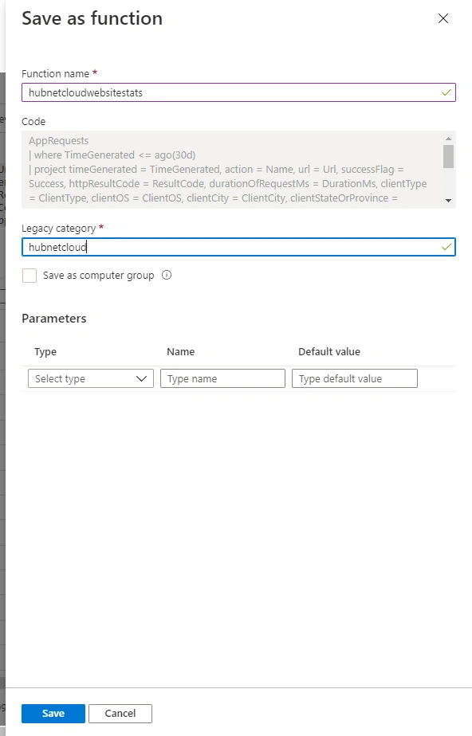Viewport: 472px width, 736px height.
Task: Click the Legacy category validation checkmark
Action: (446, 247)
